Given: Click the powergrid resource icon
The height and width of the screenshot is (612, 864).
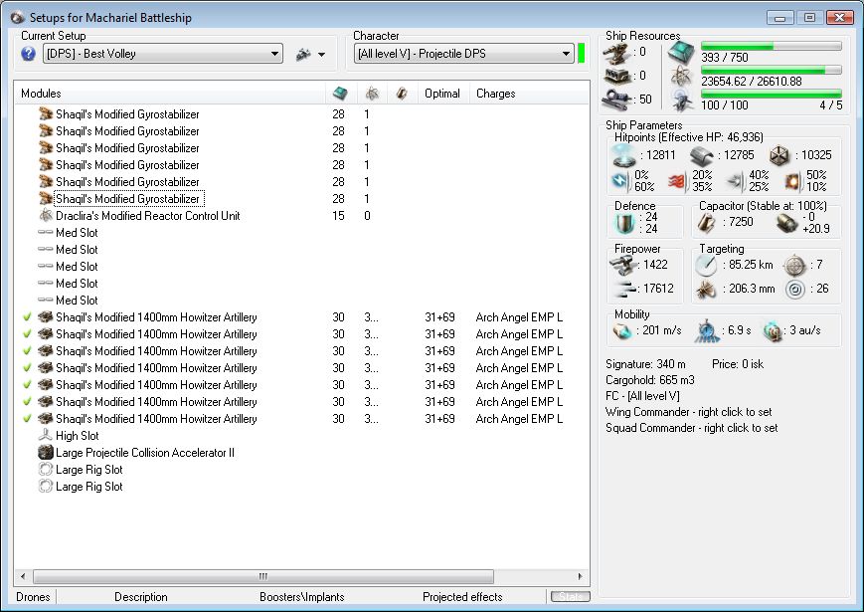Looking at the screenshot, I should [681, 76].
